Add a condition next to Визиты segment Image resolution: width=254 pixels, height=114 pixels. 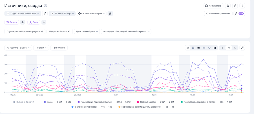click(23, 22)
